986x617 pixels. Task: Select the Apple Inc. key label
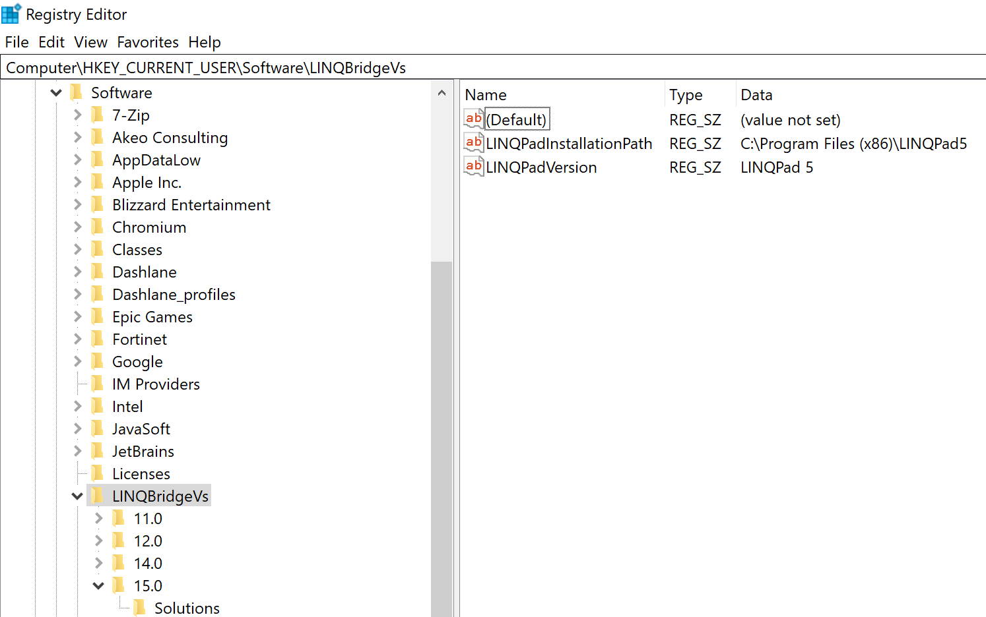tap(147, 182)
